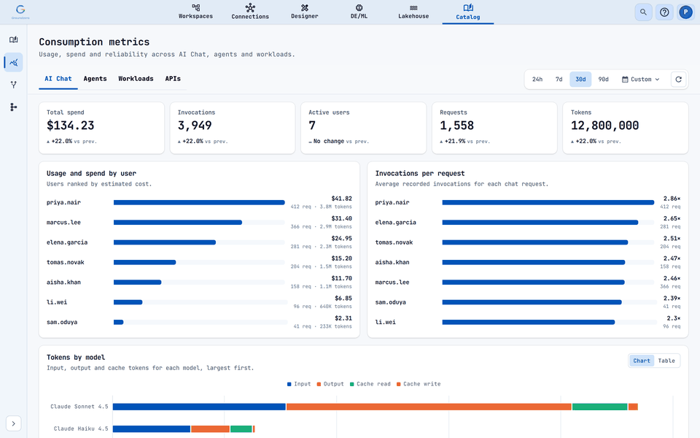Click marcus.lee in Invocations per request

pos(392,283)
